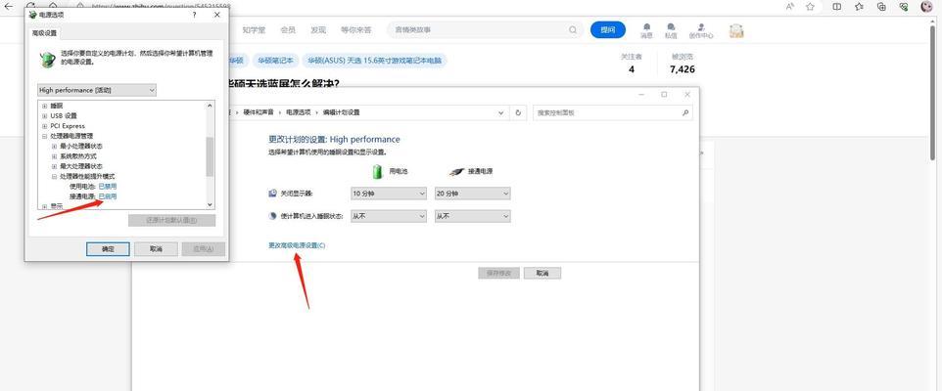Open Zhihu 会员 nav item
This screenshot has width=942, height=391.
(288, 29)
